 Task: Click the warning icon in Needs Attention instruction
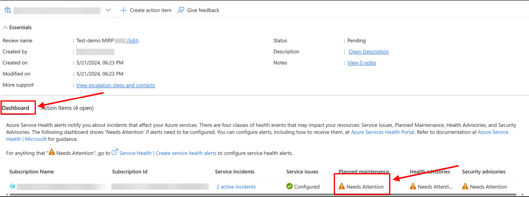52,152
